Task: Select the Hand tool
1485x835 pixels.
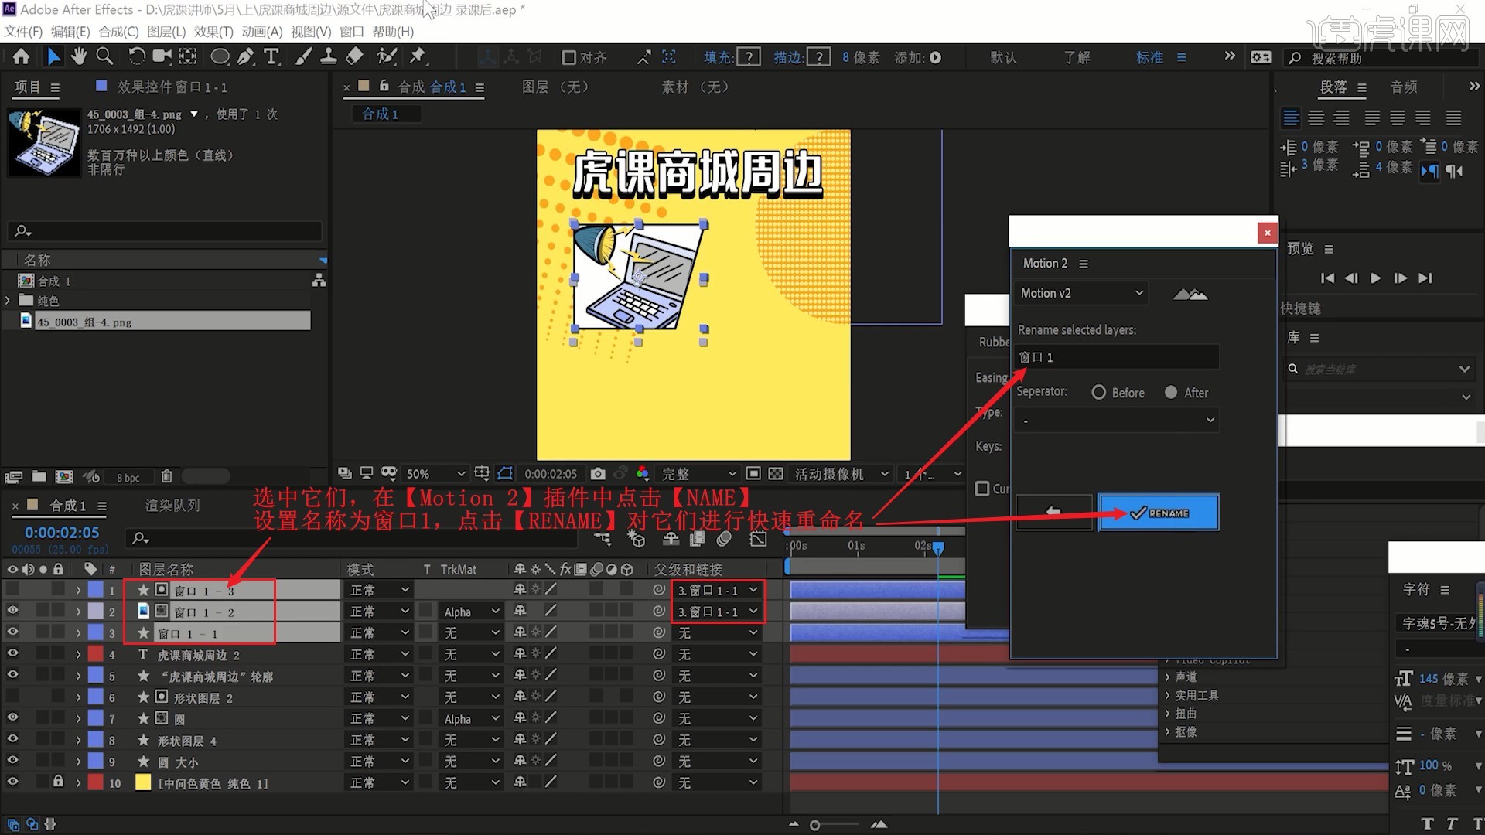Action: [x=78, y=56]
